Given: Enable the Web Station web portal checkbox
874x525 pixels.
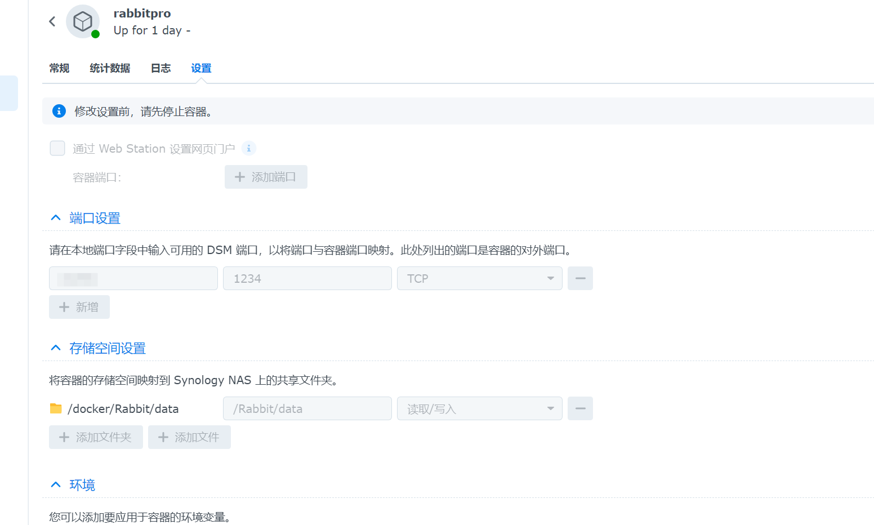Looking at the screenshot, I should coord(57,148).
